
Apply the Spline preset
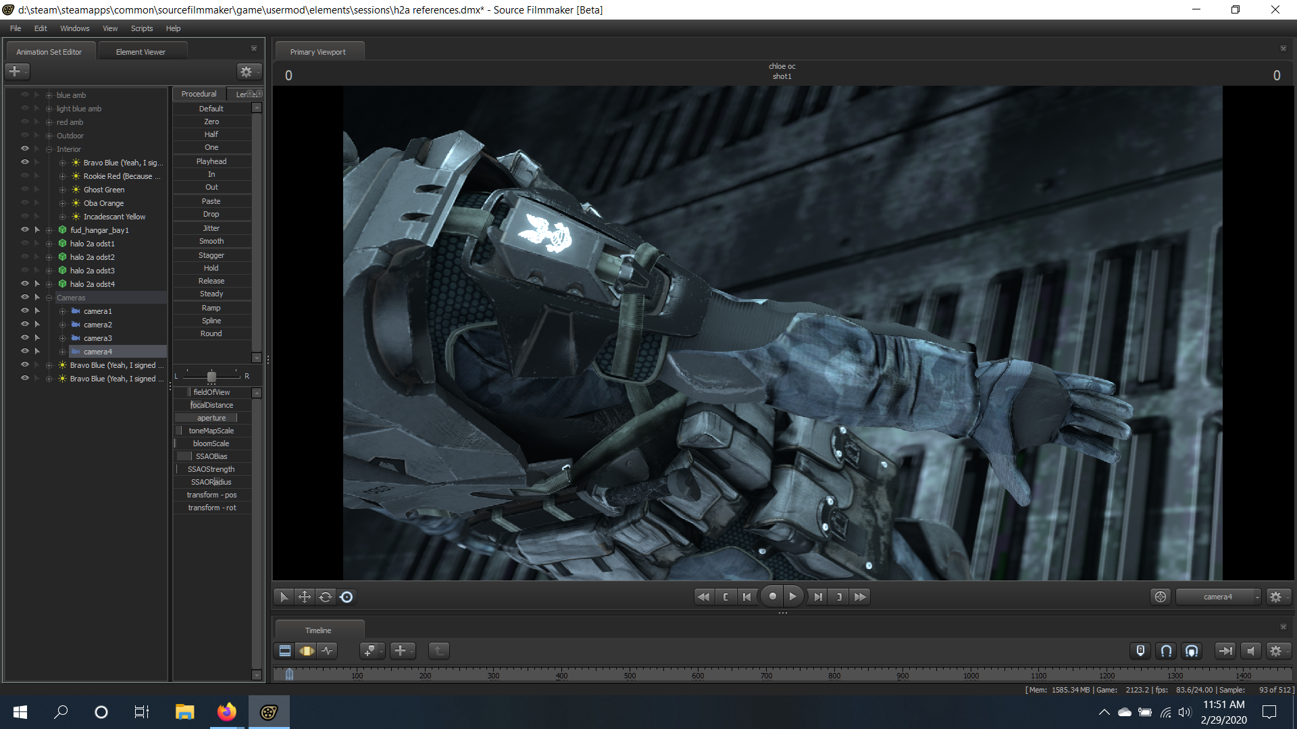coord(211,321)
